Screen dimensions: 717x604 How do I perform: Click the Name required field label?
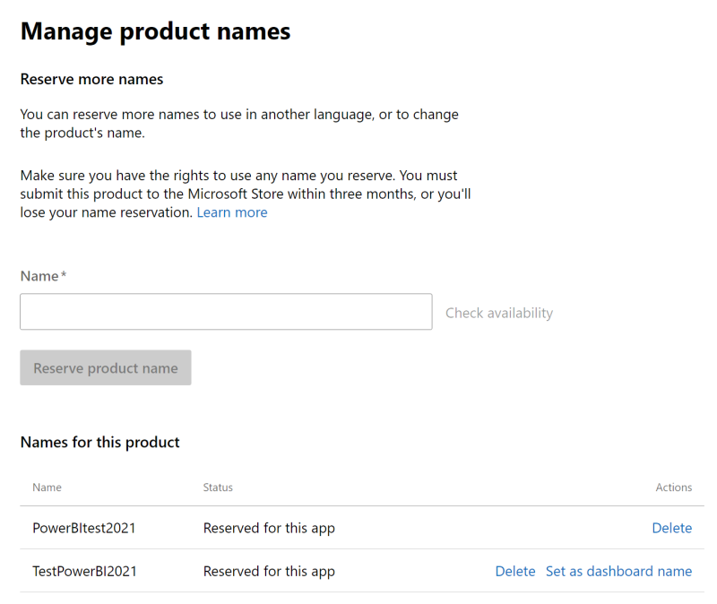(42, 276)
